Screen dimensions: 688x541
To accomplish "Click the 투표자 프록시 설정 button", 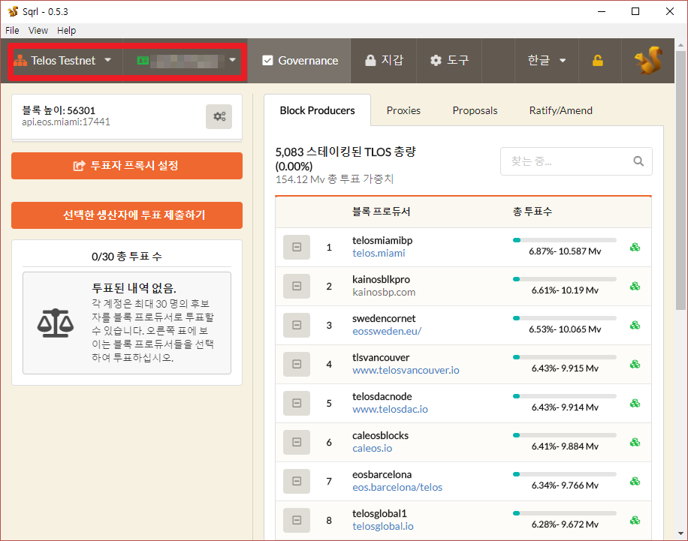I will 127,166.
